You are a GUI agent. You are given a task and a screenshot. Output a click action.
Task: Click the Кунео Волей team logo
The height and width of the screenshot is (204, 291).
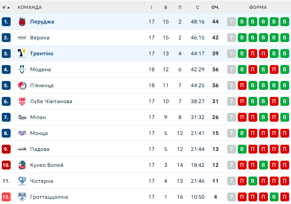coord(22,165)
